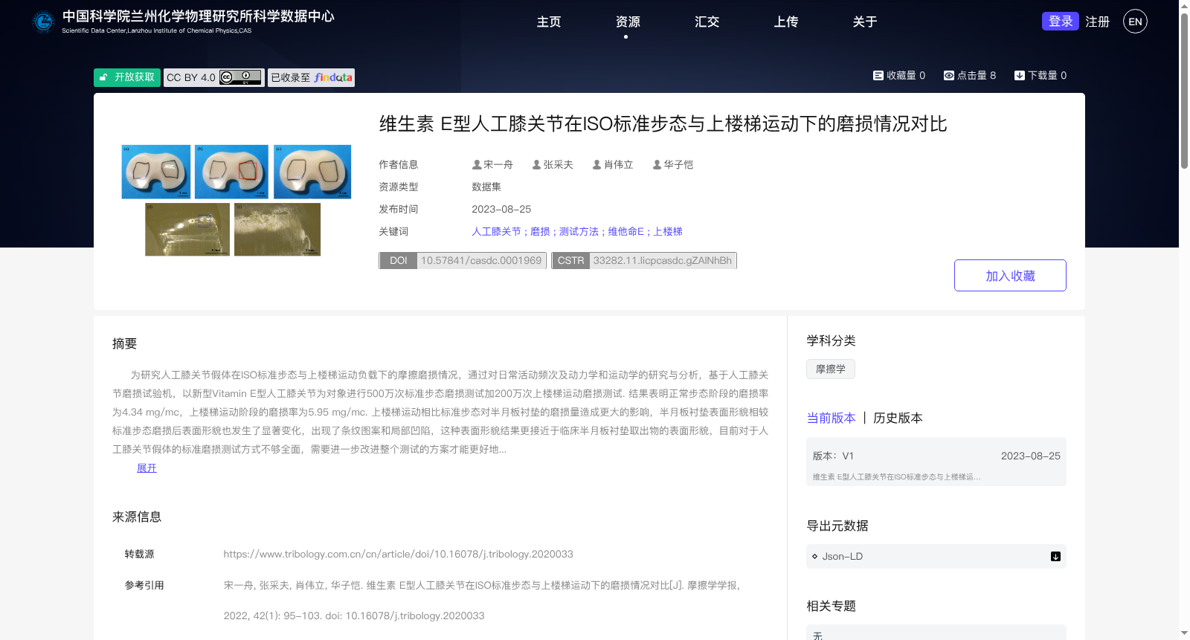Click the 注册 register link
Viewport: 1190px width, 640px height.
pyautogui.click(x=1097, y=22)
